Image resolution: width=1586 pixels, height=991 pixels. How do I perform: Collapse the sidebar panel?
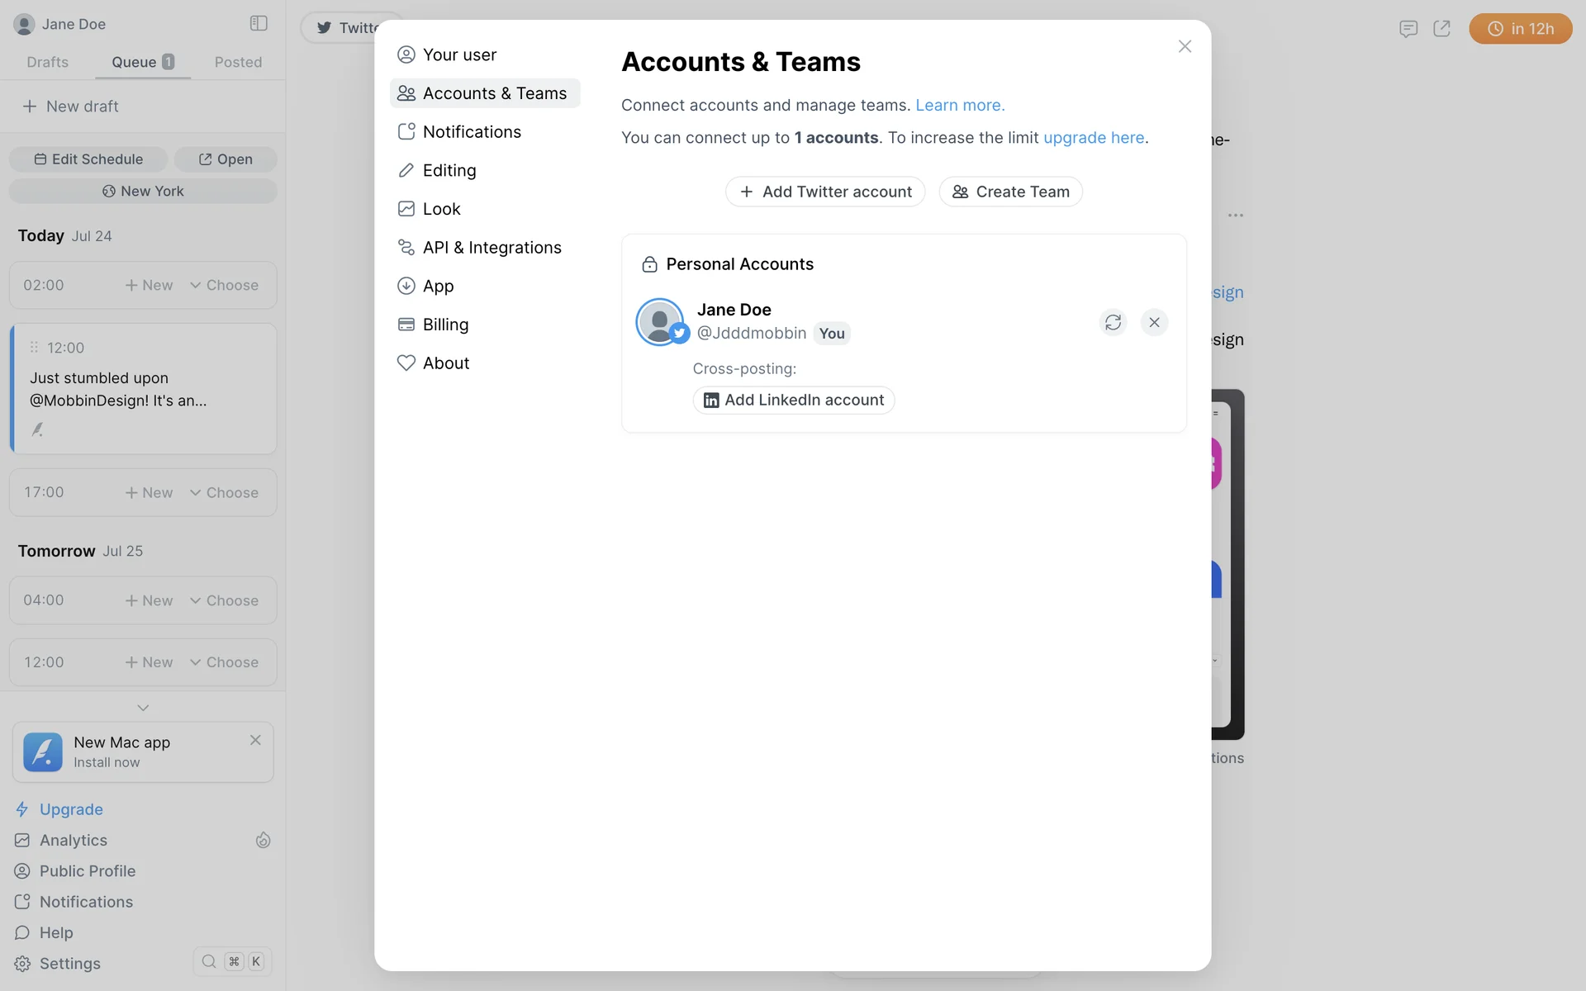[x=259, y=23]
